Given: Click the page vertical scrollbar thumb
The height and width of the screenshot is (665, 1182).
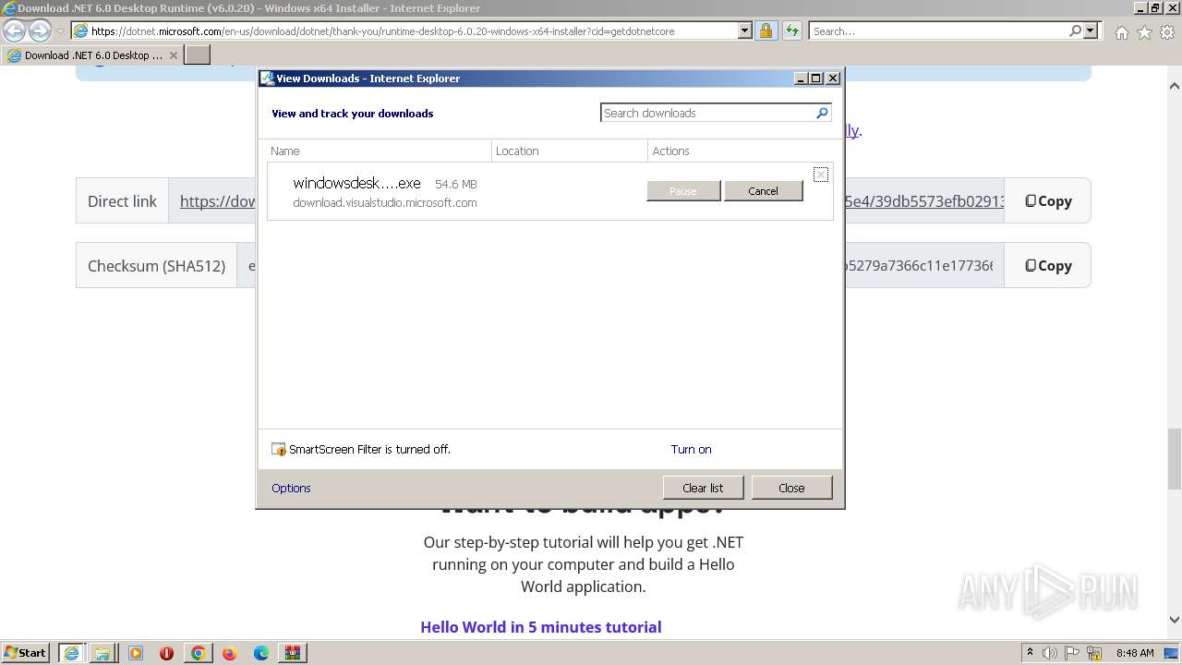Looking at the screenshot, I should (x=1174, y=459).
